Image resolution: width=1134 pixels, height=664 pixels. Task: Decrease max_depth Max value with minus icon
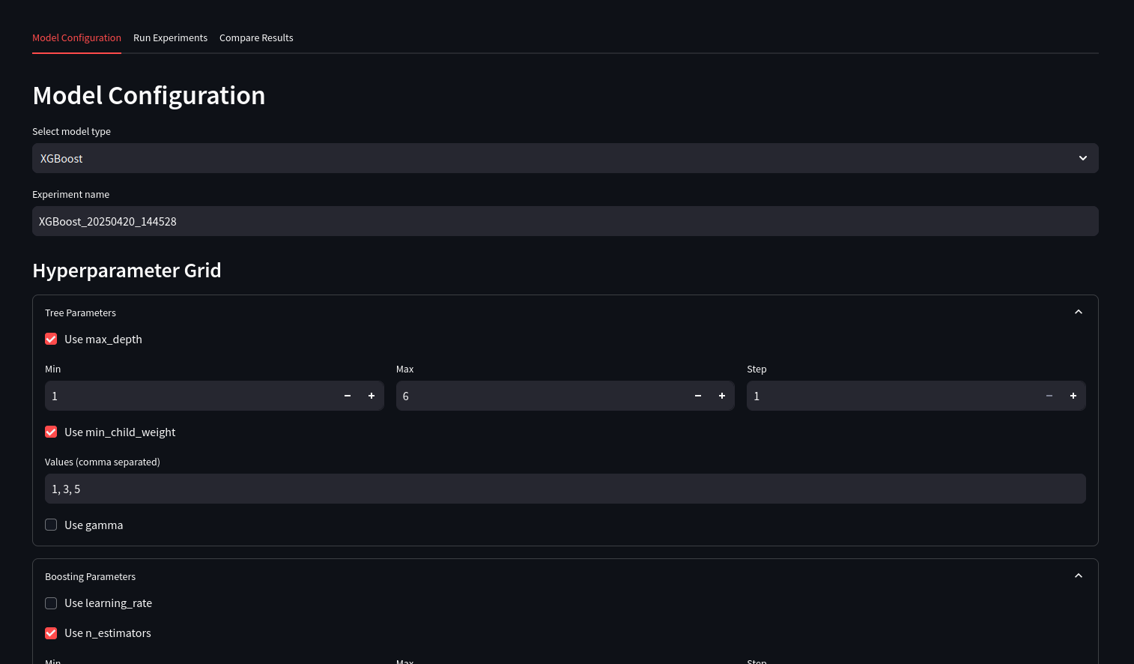coord(698,396)
